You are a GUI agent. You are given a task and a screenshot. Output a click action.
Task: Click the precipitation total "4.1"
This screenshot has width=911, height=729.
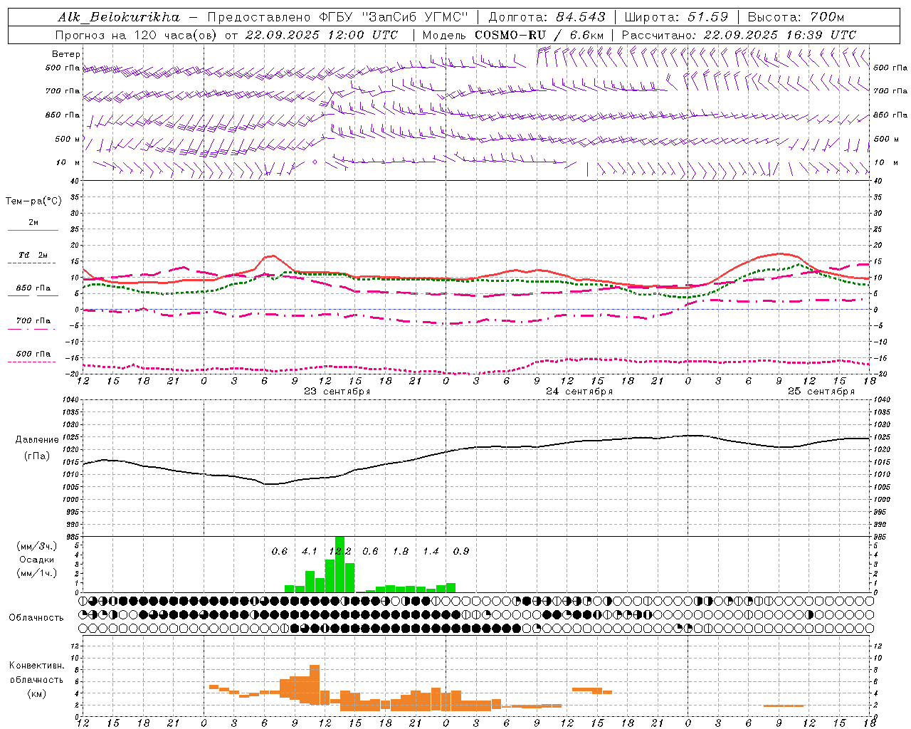tap(310, 552)
